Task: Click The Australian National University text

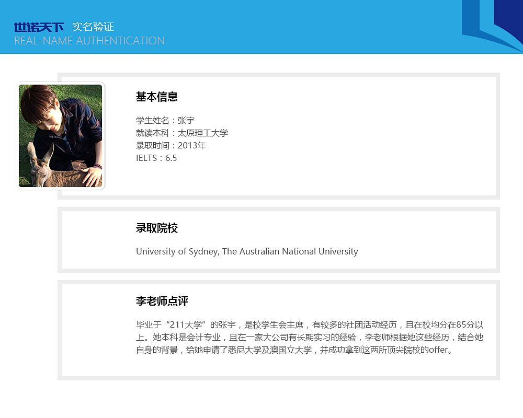Action: 290,251
